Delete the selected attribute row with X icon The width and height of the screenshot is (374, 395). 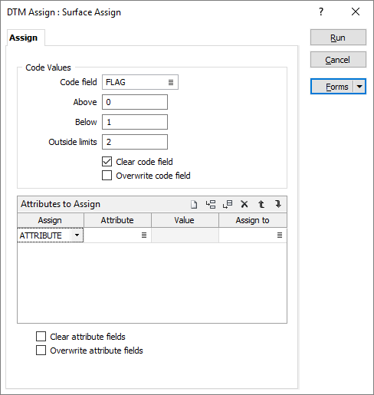(244, 204)
